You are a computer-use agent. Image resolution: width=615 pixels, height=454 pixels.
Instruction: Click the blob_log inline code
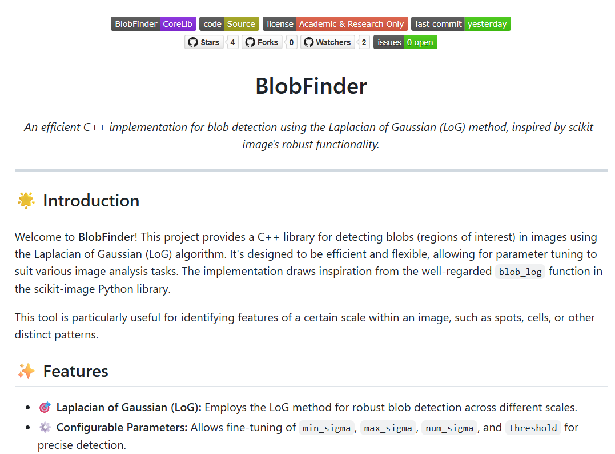(x=520, y=272)
